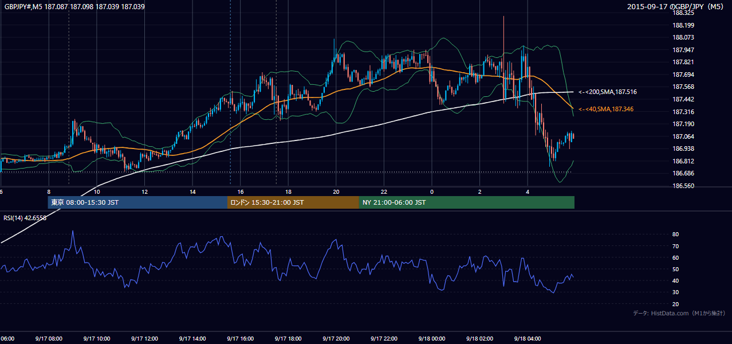Click price axis value 187.821
732x344 pixels.
coord(683,62)
